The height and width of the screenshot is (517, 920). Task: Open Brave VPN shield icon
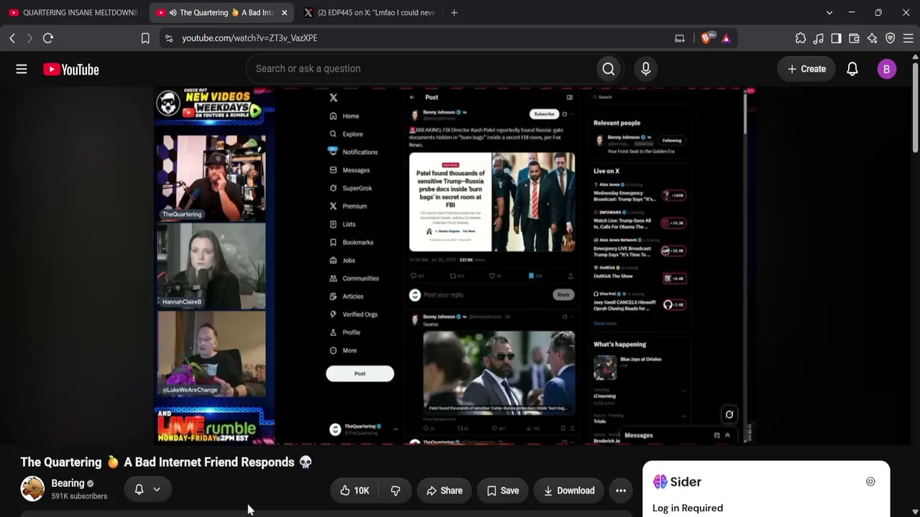click(890, 38)
